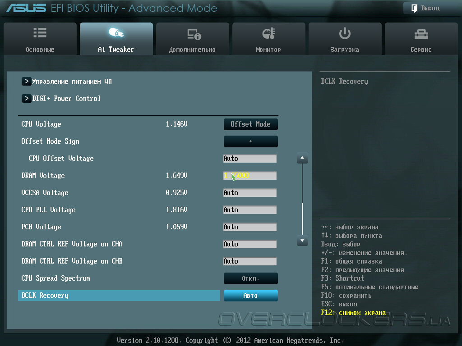Select the BCLK Recovery row label
This screenshot has height=346, width=462.
[45, 296]
